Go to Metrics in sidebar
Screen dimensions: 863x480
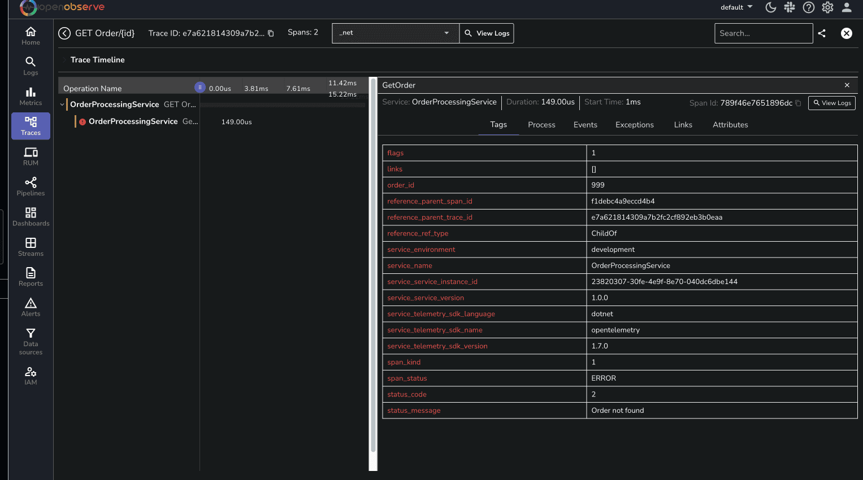(31, 96)
